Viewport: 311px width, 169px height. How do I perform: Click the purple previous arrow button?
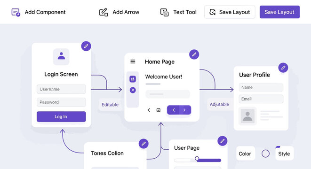coord(173,110)
